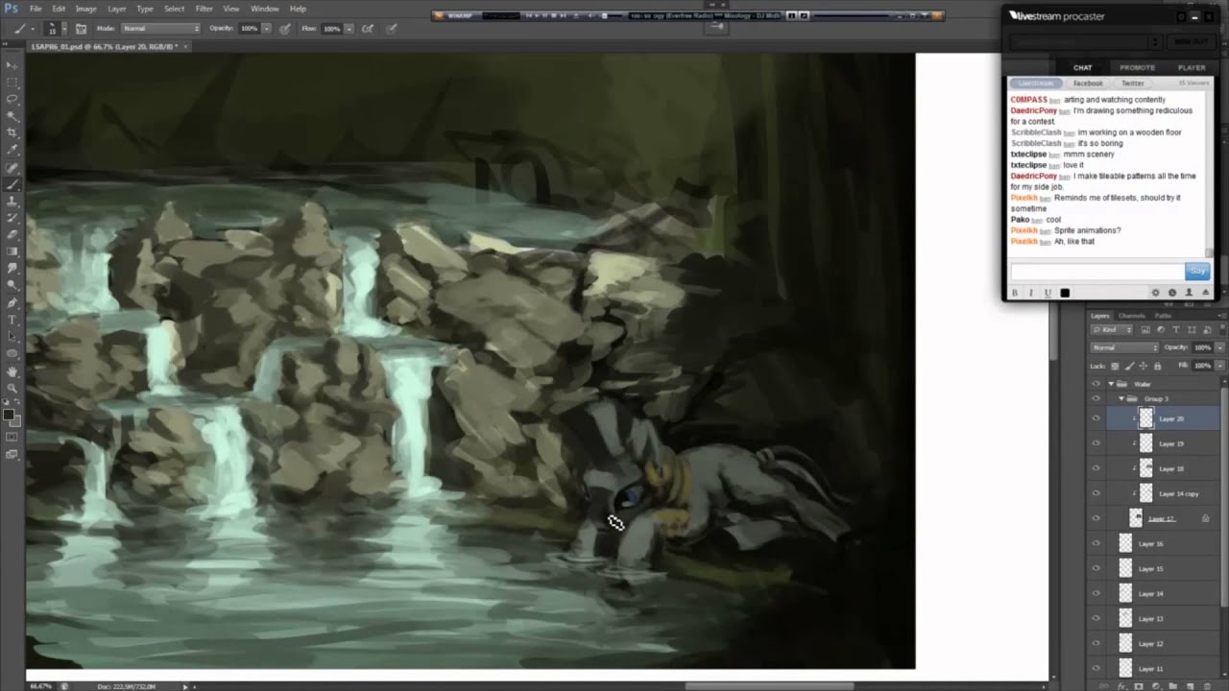Select the Clone Stamp tool
Screen dimensions: 1229x691
pyautogui.click(x=12, y=201)
